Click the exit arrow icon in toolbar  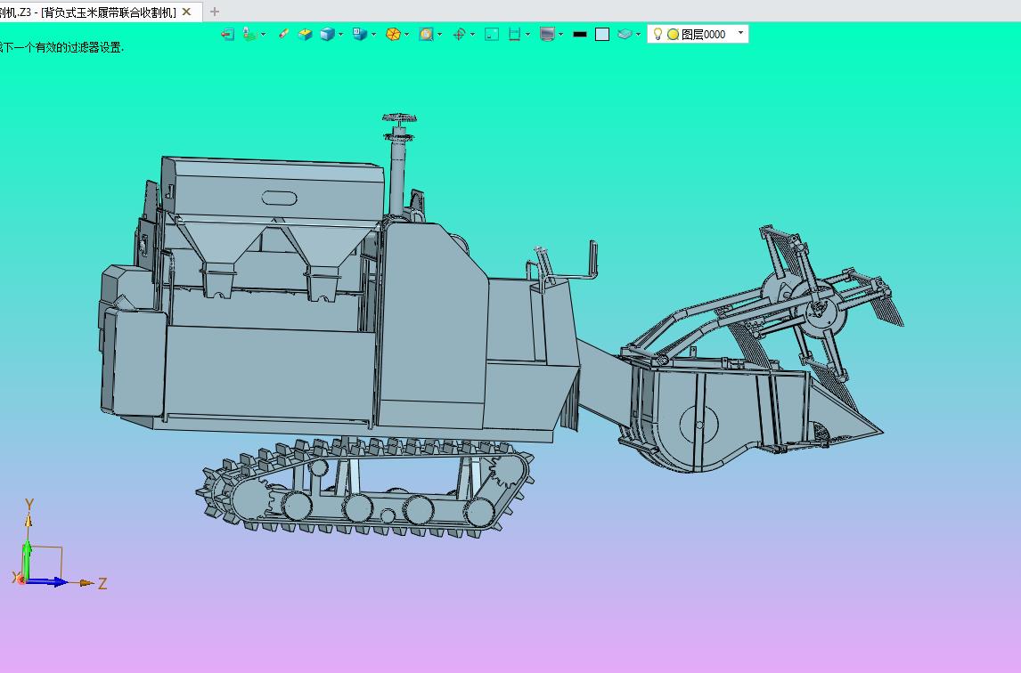click(227, 34)
